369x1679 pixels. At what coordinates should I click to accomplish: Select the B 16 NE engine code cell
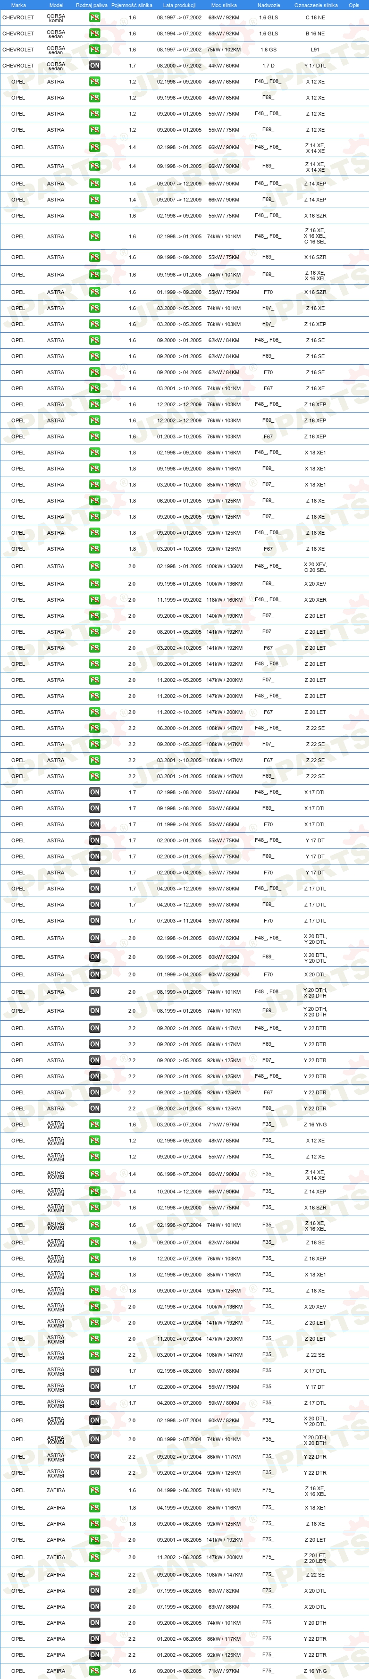(315, 33)
